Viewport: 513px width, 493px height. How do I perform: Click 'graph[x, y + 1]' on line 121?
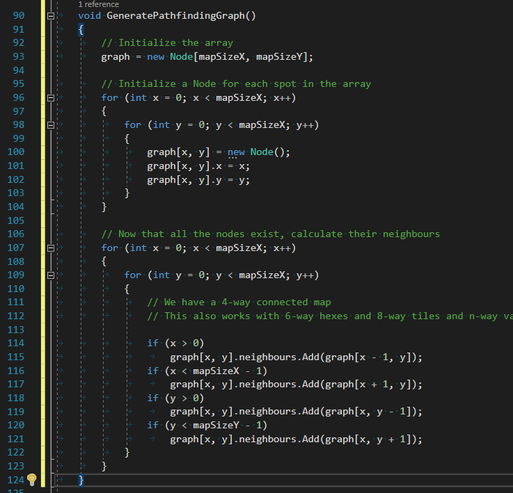click(x=368, y=439)
